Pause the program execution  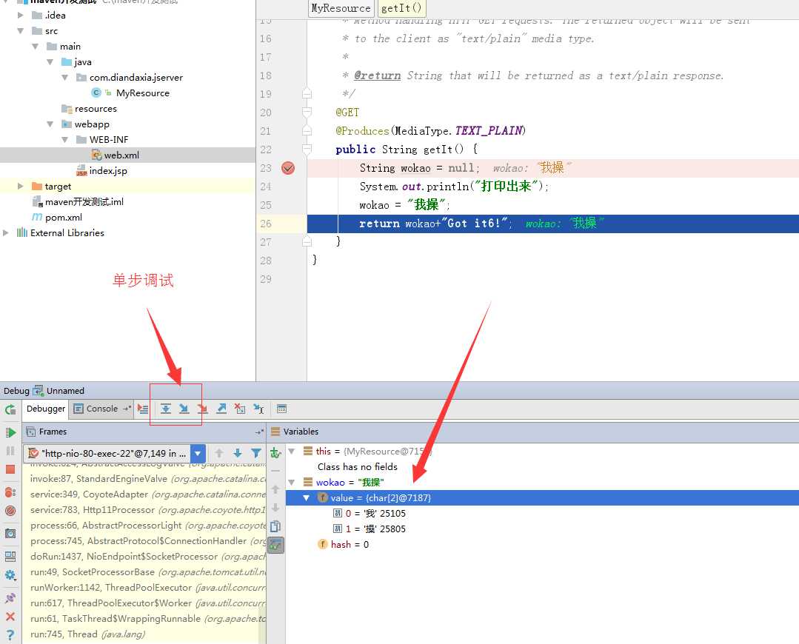tap(10, 451)
